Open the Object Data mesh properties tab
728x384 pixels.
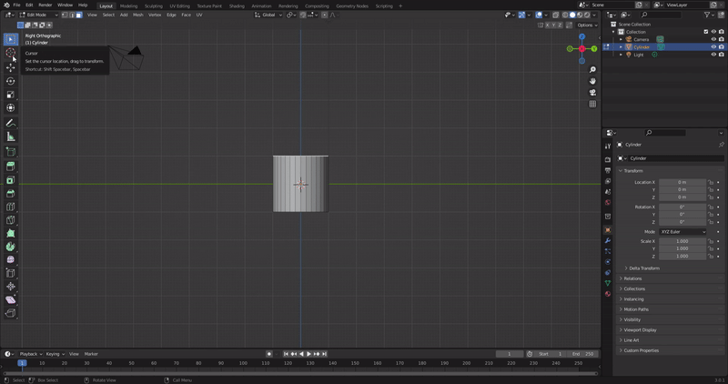[608, 283]
